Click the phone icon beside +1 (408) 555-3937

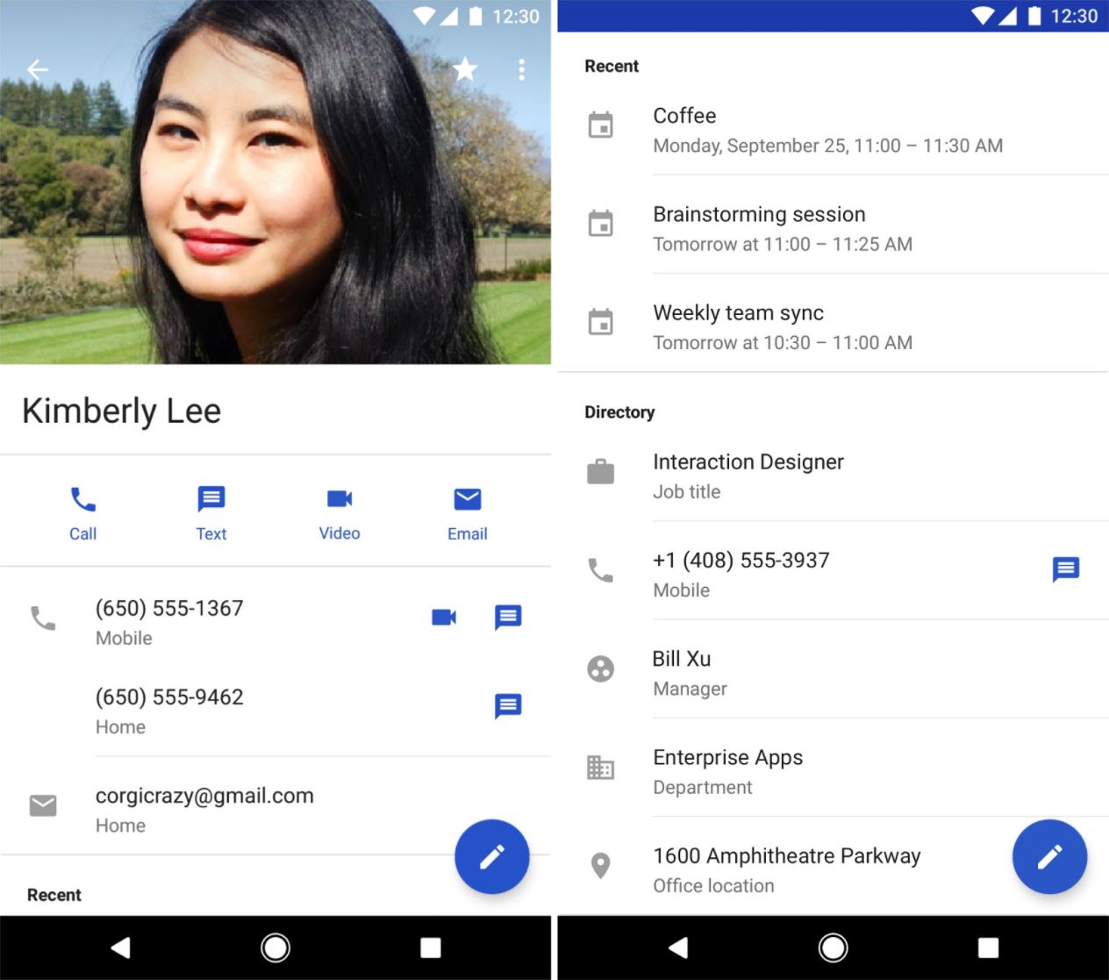click(x=601, y=570)
